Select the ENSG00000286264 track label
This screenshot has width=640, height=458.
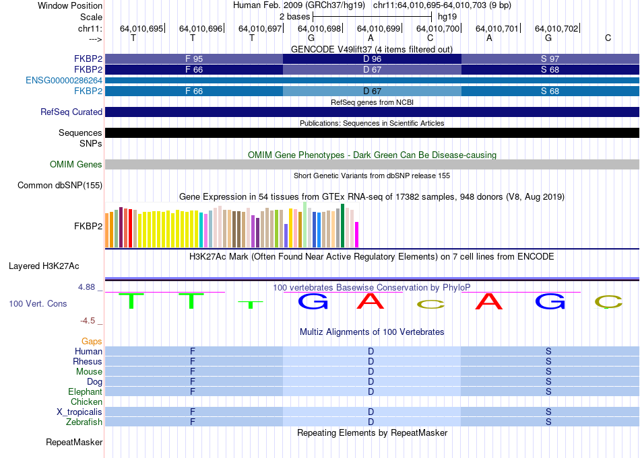click(64, 80)
